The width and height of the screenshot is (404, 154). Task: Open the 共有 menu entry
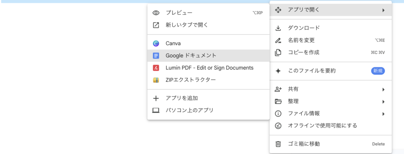click(x=331, y=89)
